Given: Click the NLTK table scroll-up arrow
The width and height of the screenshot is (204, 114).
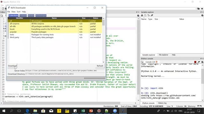Looking at the screenshot, I should pos(104,18).
